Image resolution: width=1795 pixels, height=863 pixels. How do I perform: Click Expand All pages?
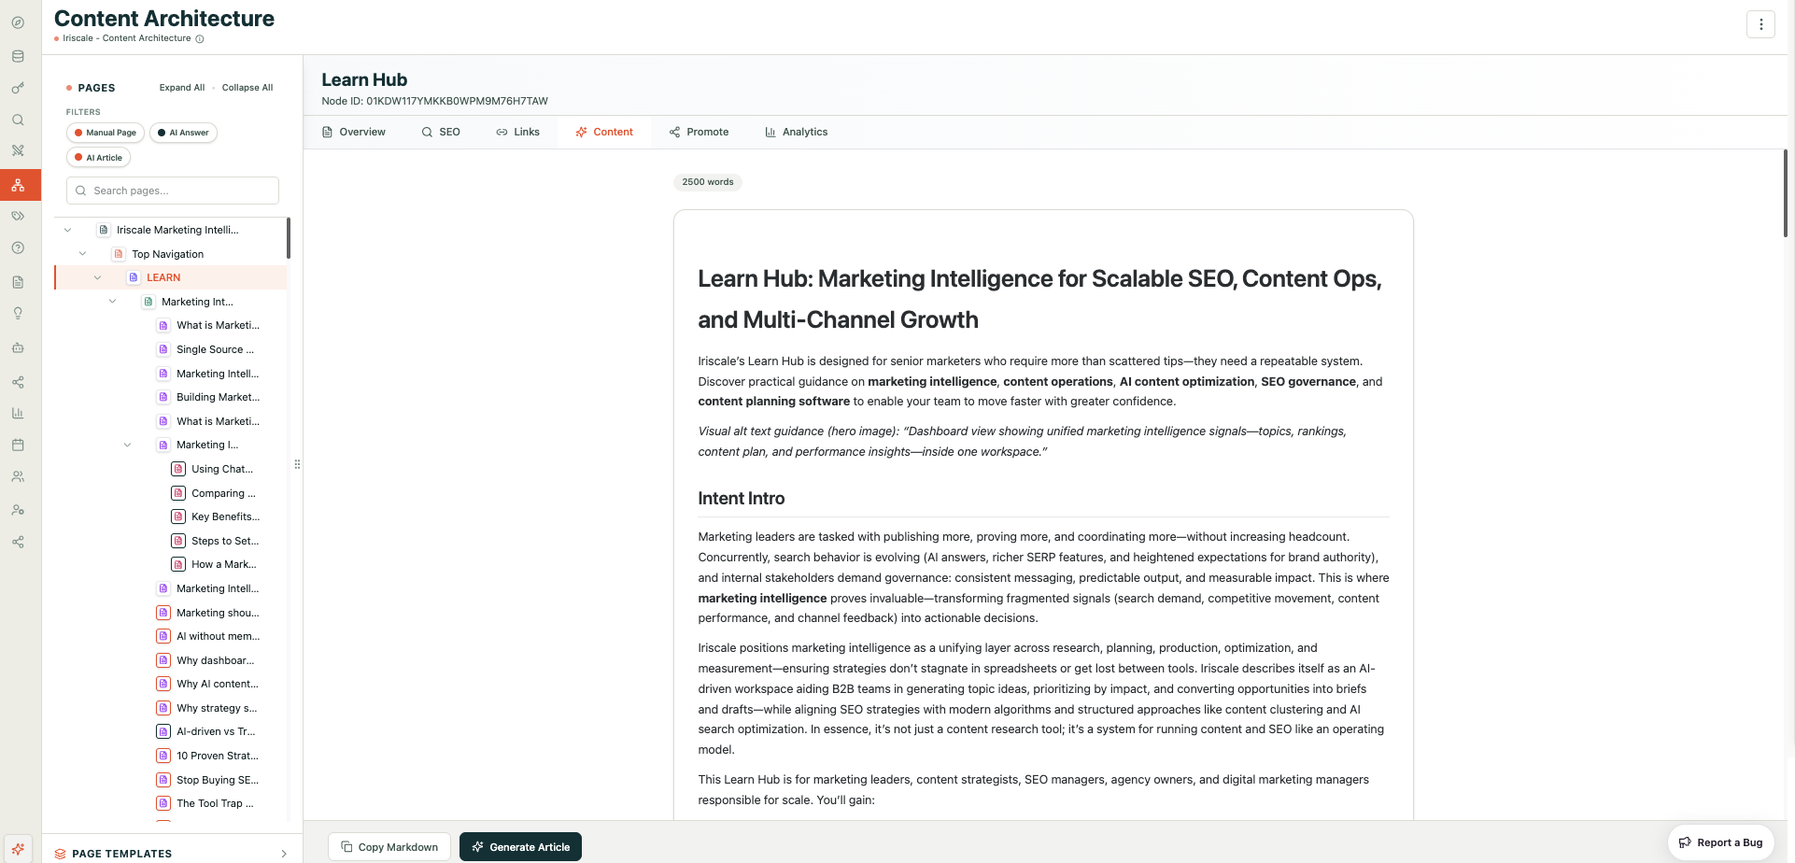(182, 88)
